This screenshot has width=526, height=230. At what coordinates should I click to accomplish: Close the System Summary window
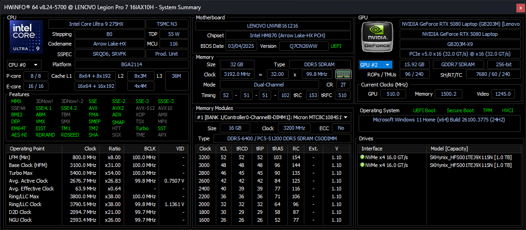point(520,7)
